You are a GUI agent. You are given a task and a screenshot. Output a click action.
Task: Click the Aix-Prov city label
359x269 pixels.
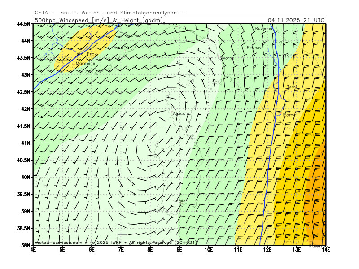[87, 54]
